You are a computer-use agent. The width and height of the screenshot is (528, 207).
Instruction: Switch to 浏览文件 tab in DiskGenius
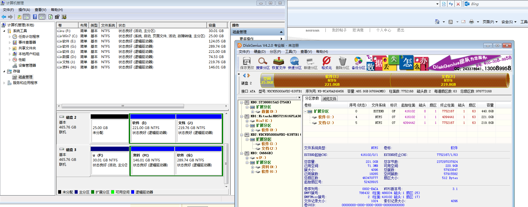pyautogui.click(x=329, y=99)
